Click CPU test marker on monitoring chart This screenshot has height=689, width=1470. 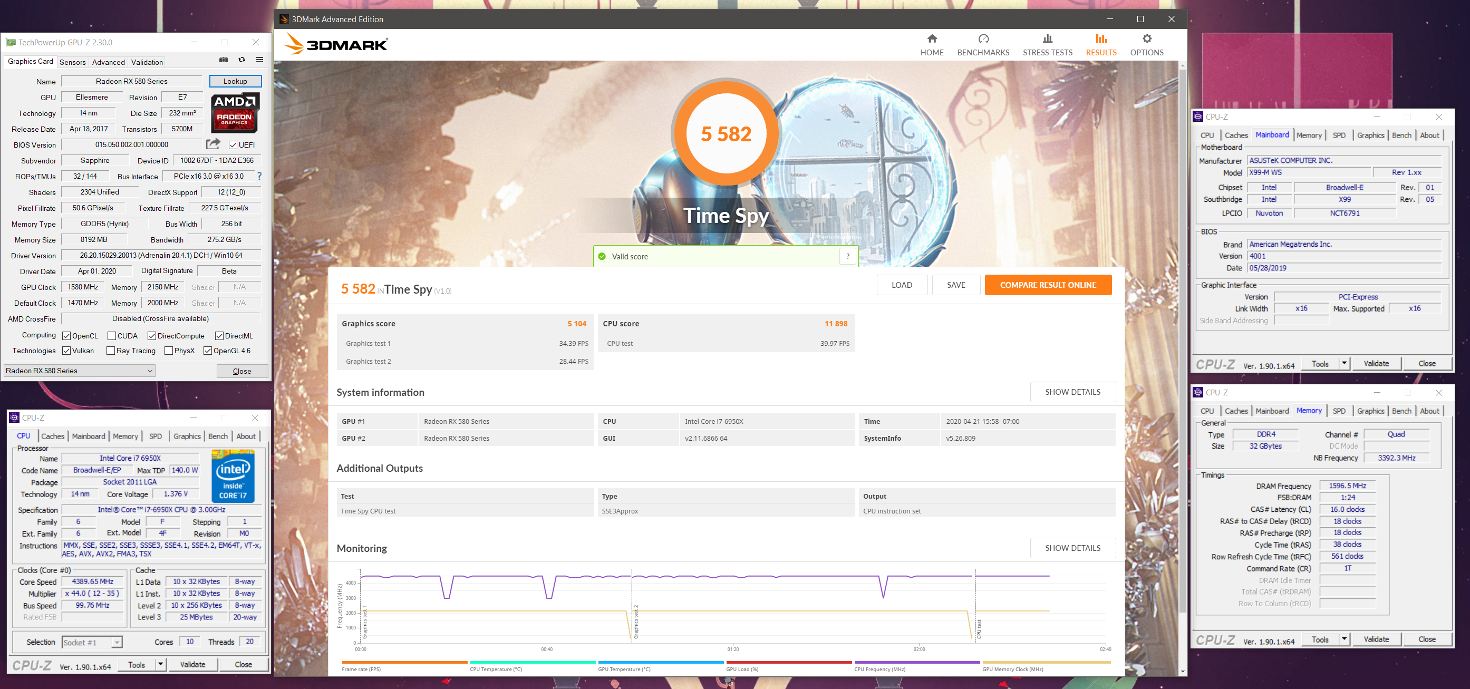[979, 628]
